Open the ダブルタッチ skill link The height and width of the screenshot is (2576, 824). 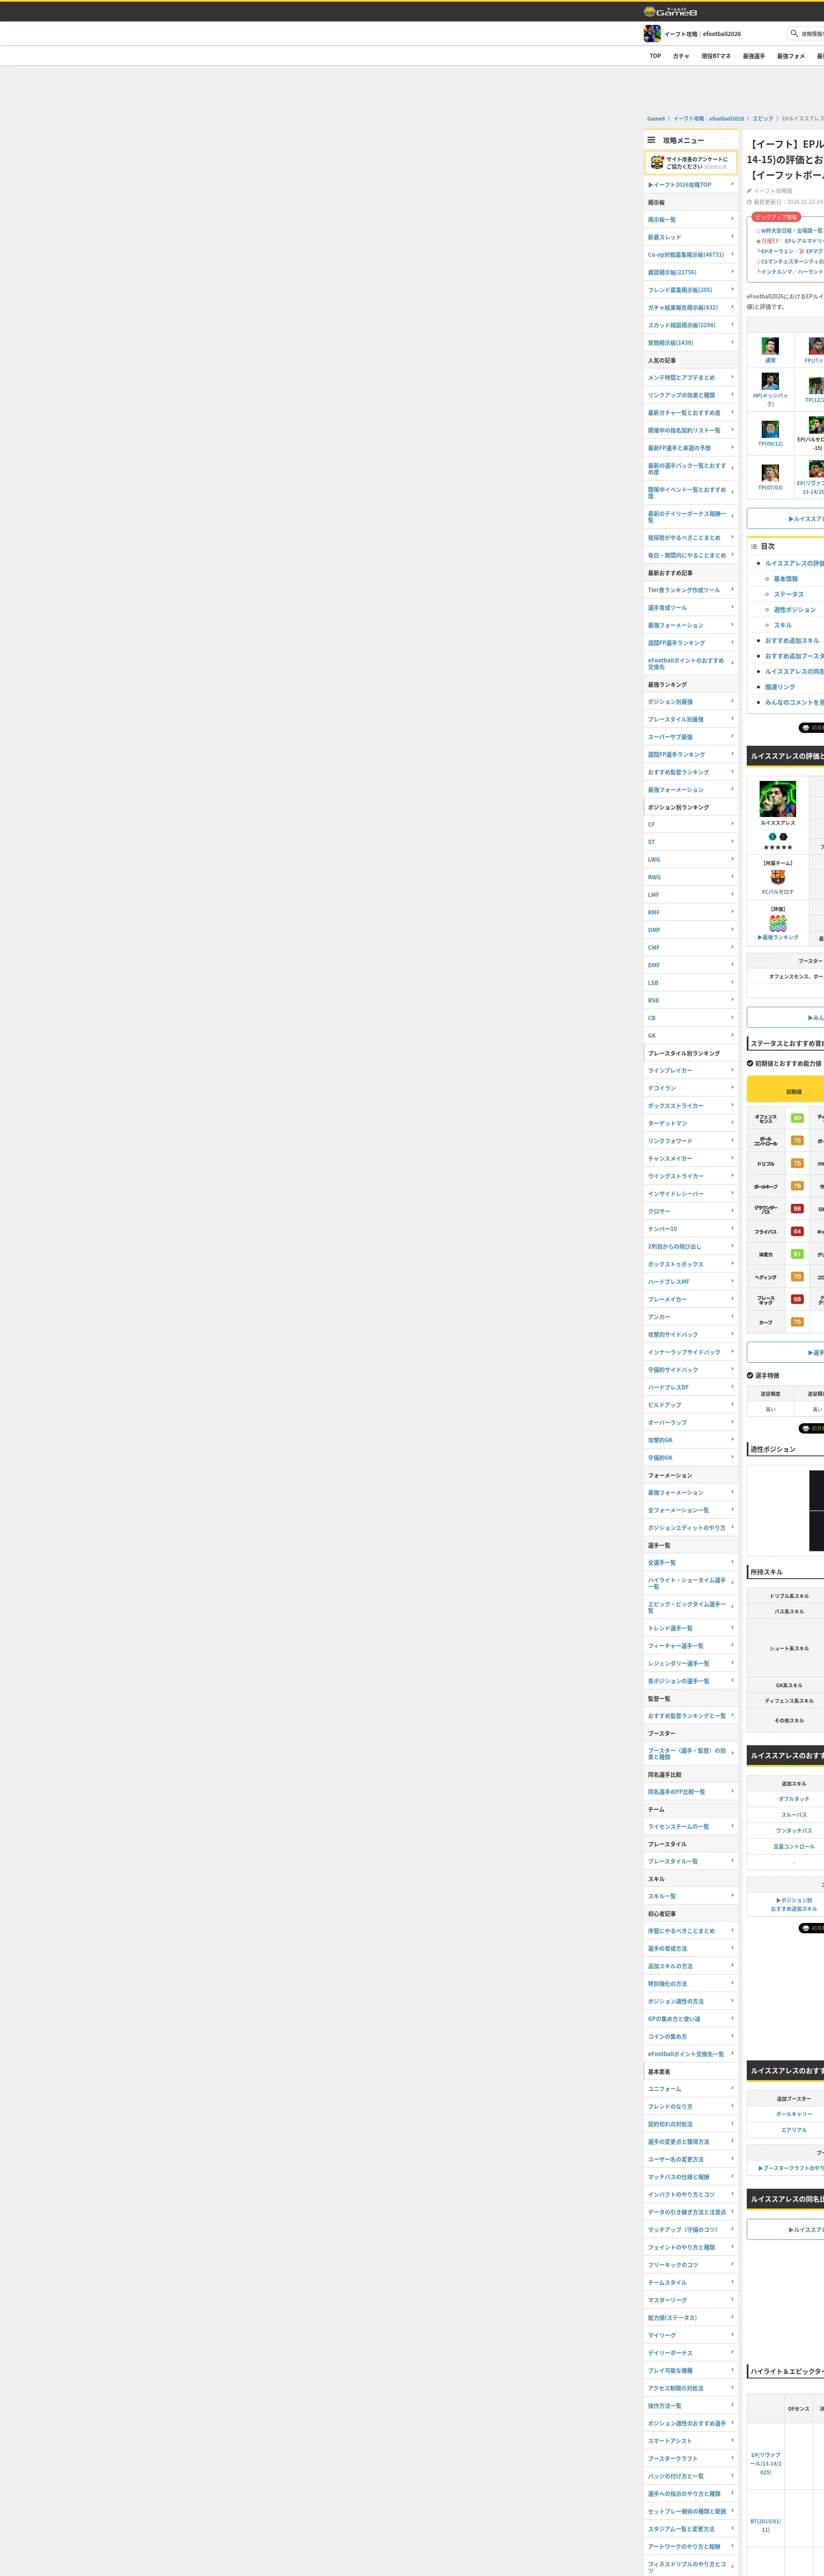coord(794,1799)
